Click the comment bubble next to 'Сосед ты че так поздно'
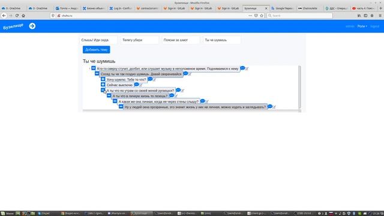 pos(185,73)
